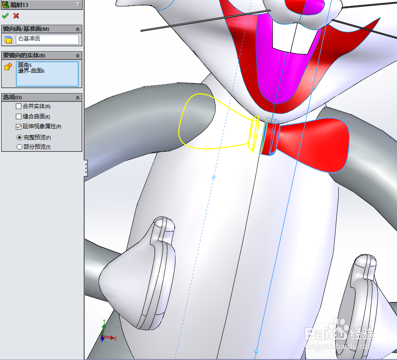Viewport: 397px width, 360px height.
Task: Enable 合并实体 checkbox
Action: (18, 106)
